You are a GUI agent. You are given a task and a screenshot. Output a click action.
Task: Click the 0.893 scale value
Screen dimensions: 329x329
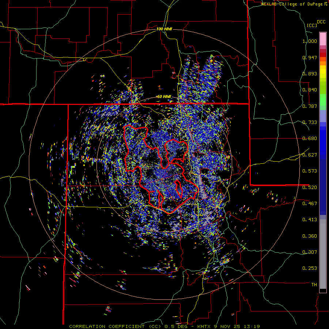(310, 73)
